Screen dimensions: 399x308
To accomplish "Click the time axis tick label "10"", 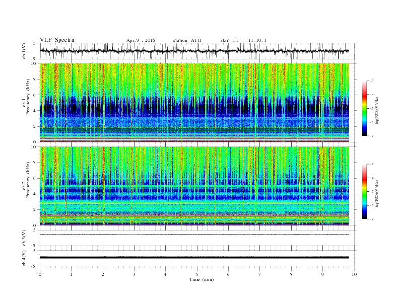I will 354,274.
